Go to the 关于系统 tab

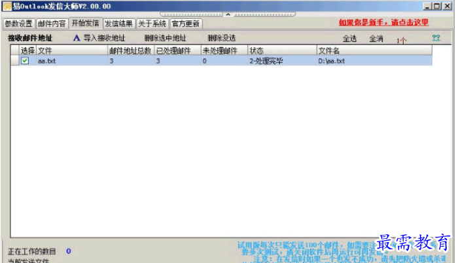(x=152, y=24)
